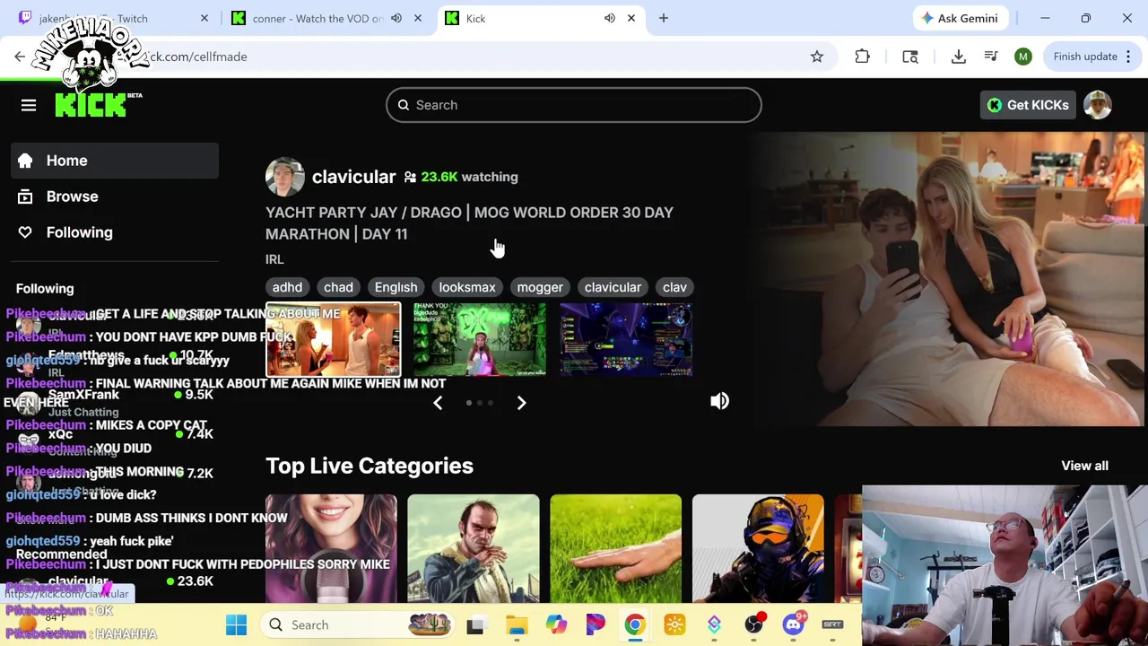Screen dimensions: 1148x646
Task: Focus the Kick search field
Action: point(574,105)
